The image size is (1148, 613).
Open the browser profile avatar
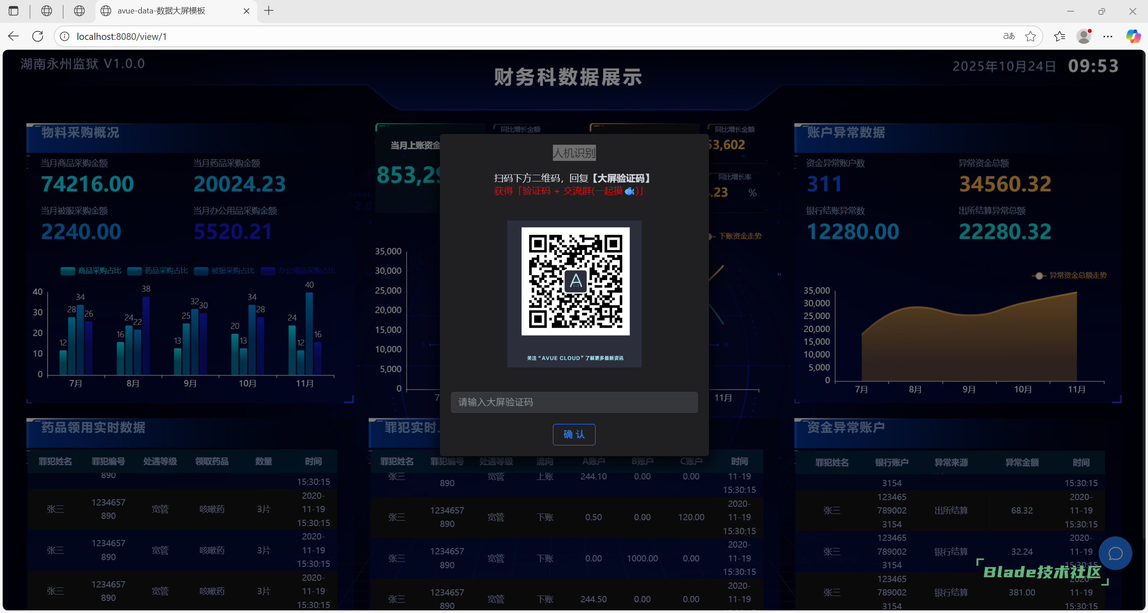click(x=1084, y=36)
